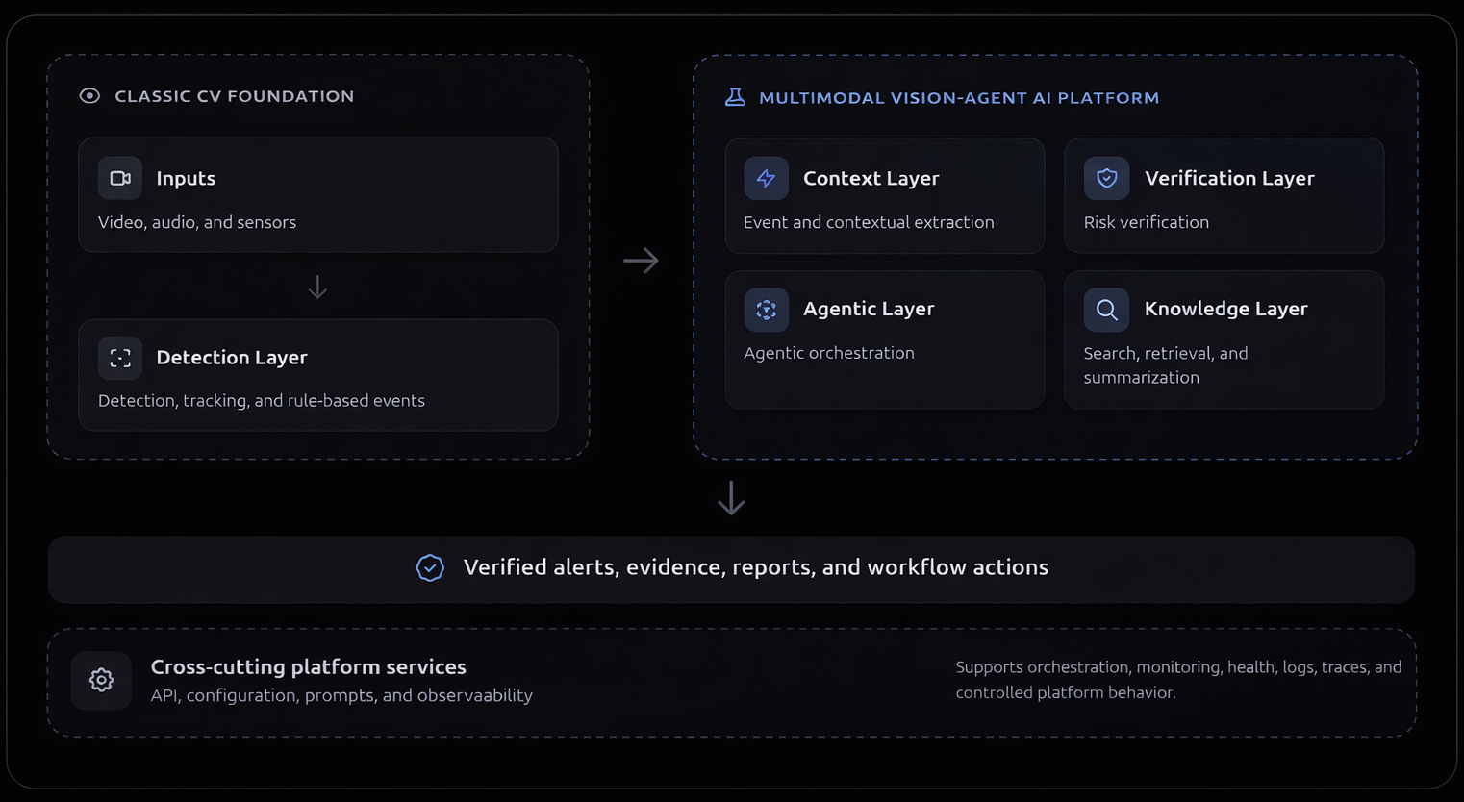Click the verified checkmark badge icon
Viewport: 1464px width, 802px height.
click(x=430, y=567)
